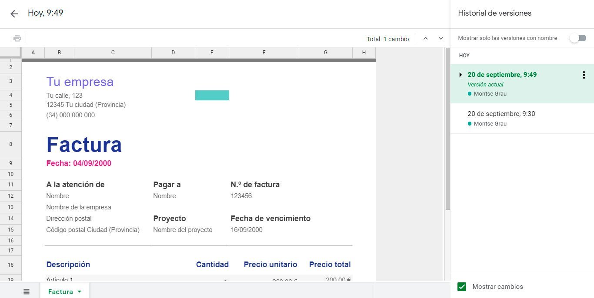Click column C header
This screenshot has width=594, height=298.
click(x=113, y=53)
